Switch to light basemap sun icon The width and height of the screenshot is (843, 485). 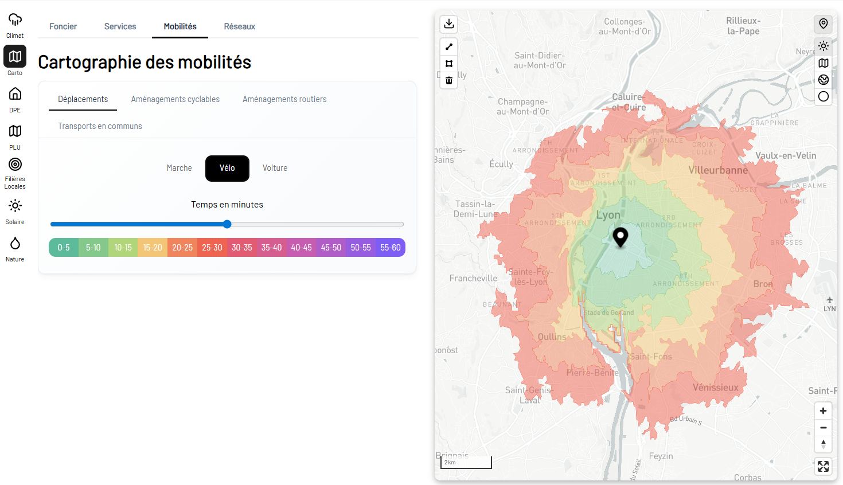coord(824,46)
